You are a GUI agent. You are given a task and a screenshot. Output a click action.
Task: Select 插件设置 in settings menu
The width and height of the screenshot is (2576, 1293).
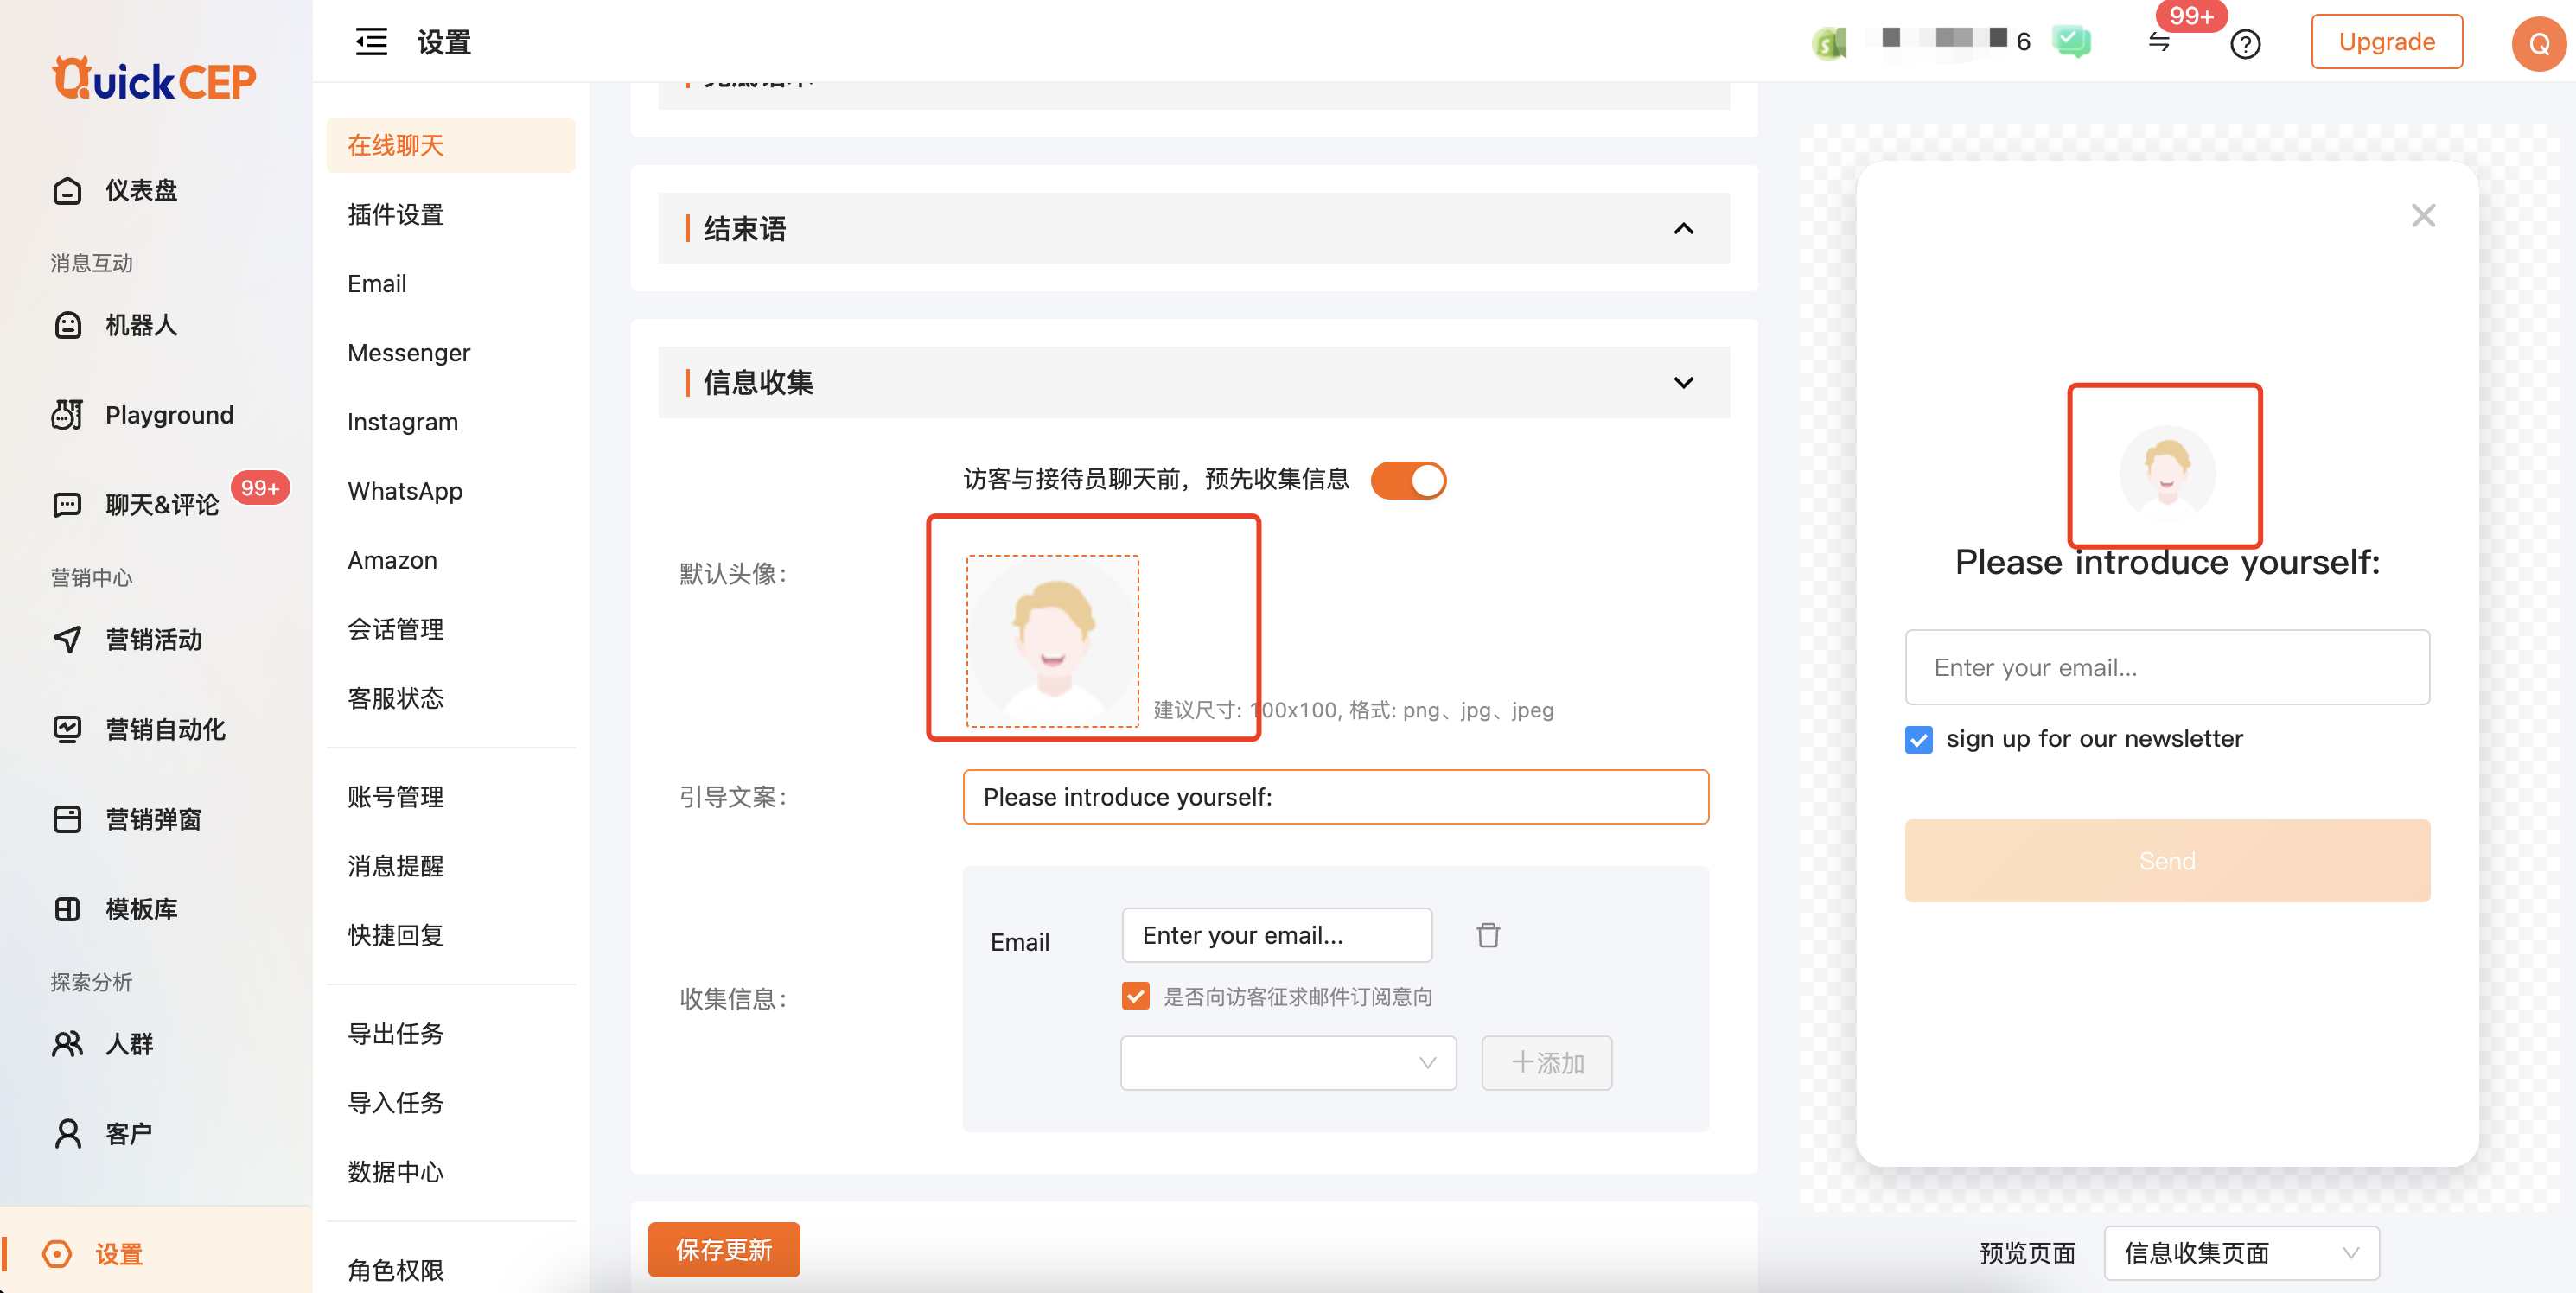[x=395, y=214]
